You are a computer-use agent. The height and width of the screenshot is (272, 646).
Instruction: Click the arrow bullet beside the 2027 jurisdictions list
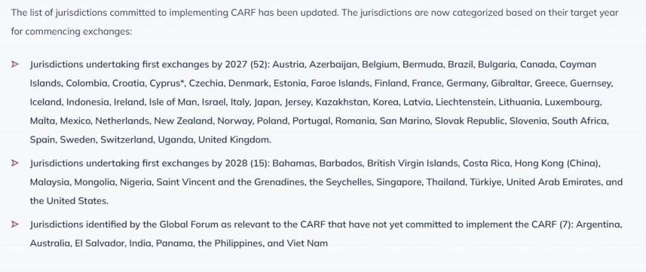point(15,65)
